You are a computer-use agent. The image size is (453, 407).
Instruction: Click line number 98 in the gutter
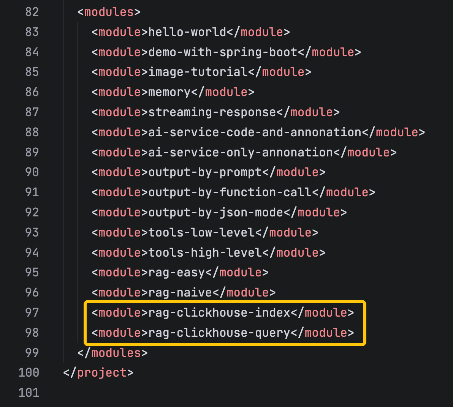tap(32, 333)
